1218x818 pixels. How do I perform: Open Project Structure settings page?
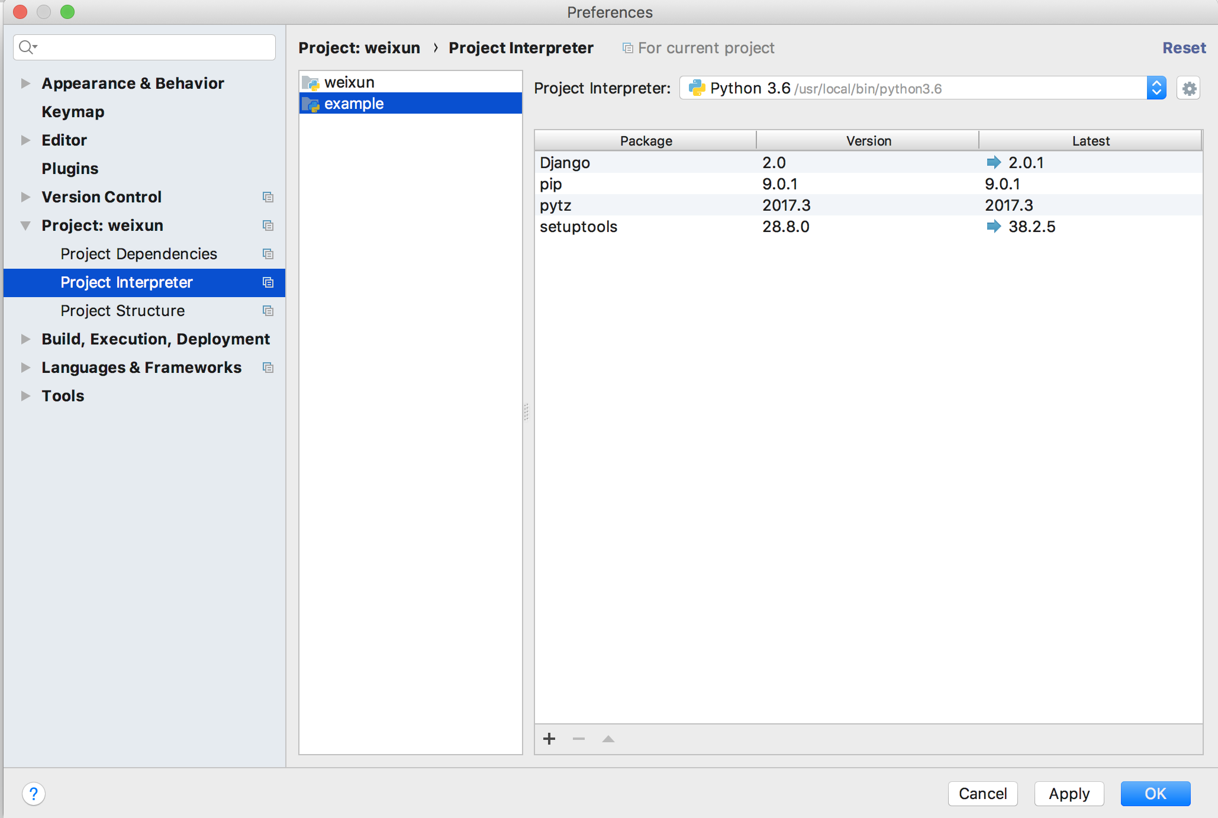click(x=123, y=311)
